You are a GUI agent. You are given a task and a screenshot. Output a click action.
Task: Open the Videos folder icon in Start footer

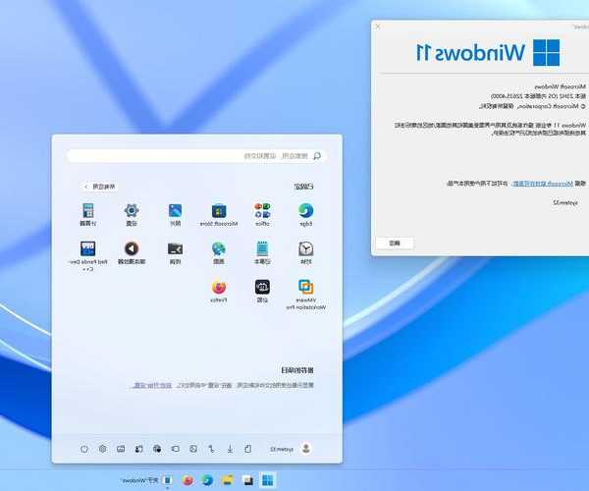tap(176, 449)
